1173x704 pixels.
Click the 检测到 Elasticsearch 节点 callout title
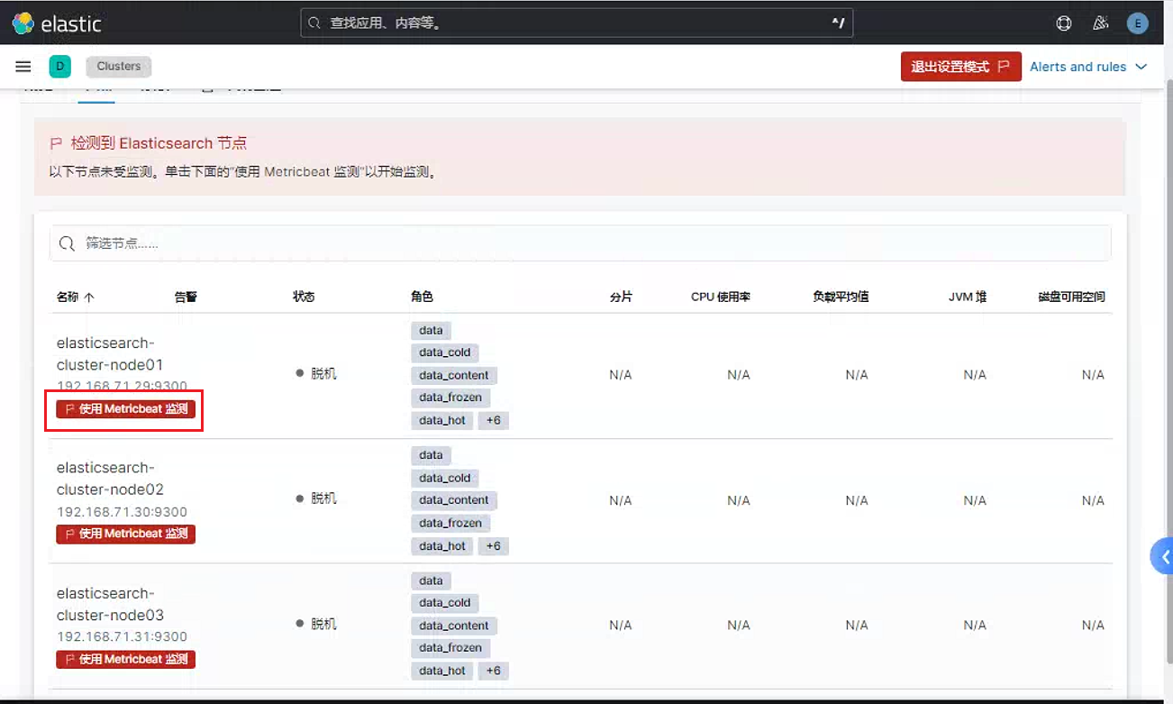[x=159, y=142]
